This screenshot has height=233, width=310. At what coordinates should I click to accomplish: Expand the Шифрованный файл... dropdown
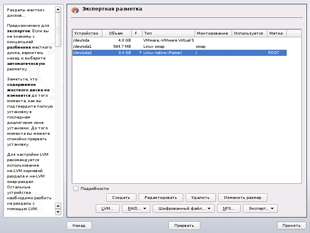pyautogui.click(x=184, y=209)
